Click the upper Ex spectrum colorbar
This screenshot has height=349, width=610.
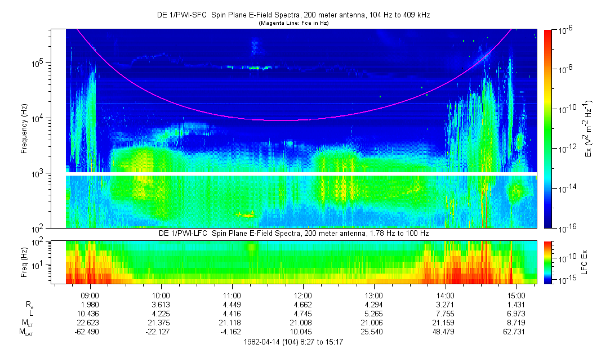[549, 128]
